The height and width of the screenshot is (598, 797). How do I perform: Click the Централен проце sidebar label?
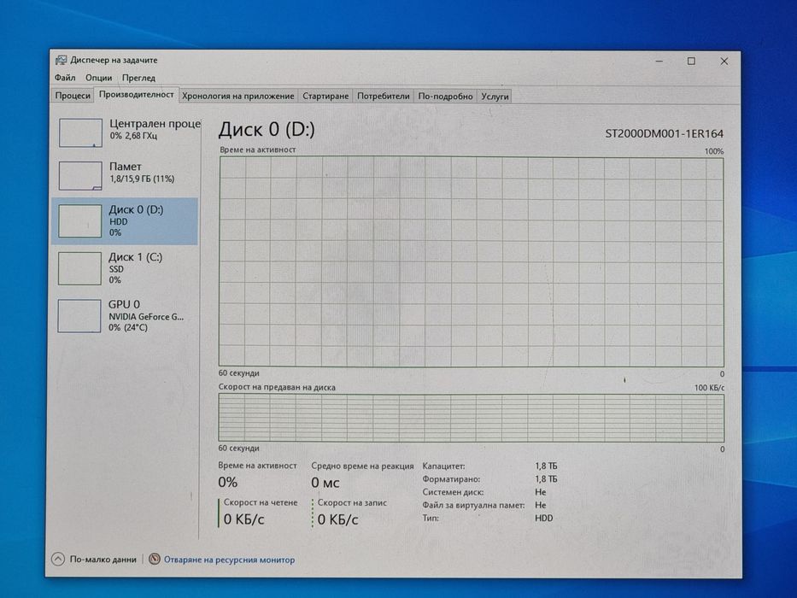click(x=155, y=124)
